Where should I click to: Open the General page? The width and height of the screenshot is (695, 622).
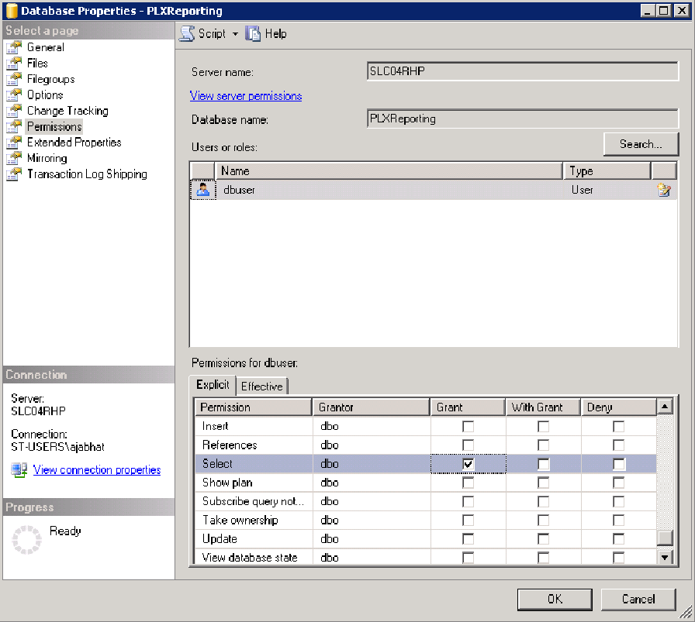click(46, 47)
